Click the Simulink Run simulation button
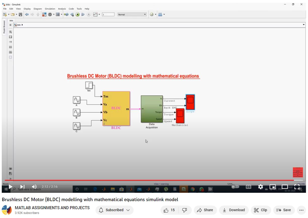The image size is (308, 218). coord(77,15)
